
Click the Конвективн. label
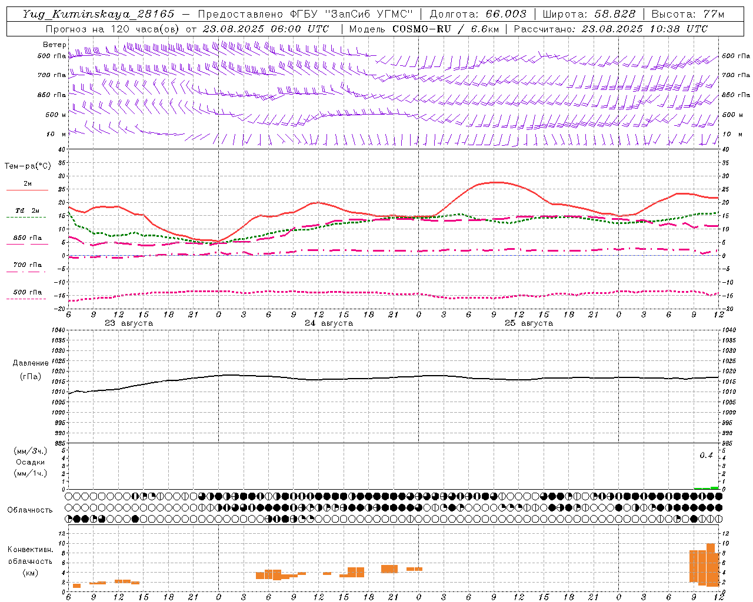pyautogui.click(x=31, y=550)
